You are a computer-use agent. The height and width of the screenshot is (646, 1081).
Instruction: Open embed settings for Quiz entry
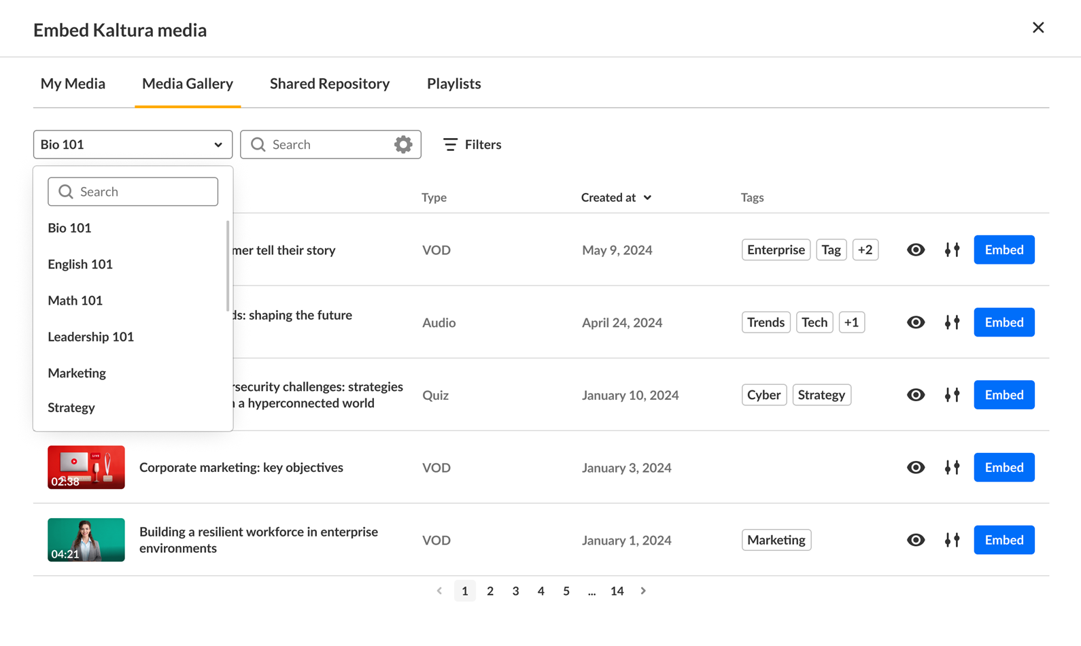point(952,395)
